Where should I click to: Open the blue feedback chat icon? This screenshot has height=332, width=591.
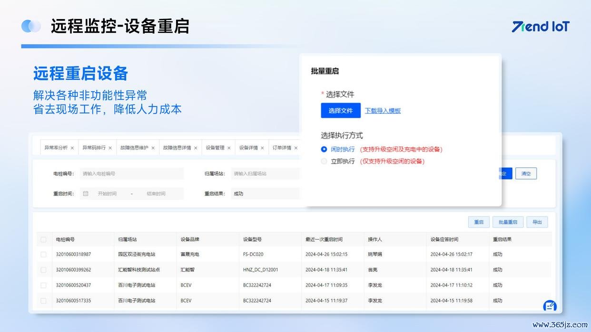550,306
